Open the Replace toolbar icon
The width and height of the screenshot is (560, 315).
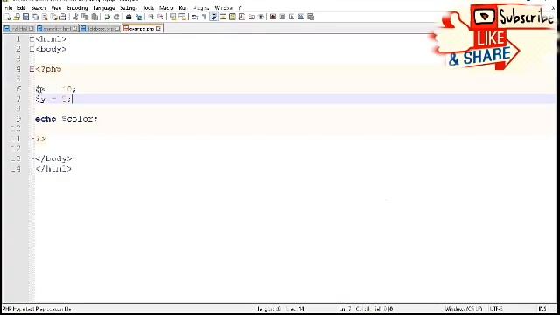[138, 17]
